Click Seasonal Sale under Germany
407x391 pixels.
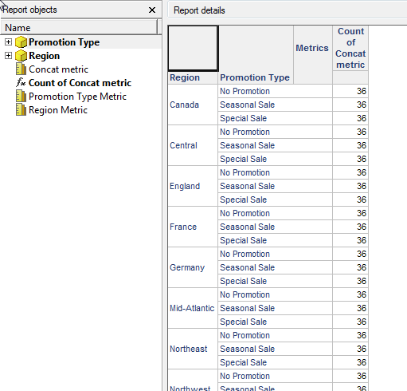click(x=275, y=267)
